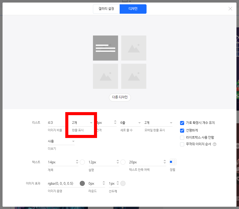Open the 모바일 한줄 표시 dropdown
This screenshot has height=209, width=239.
pyautogui.click(x=158, y=122)
